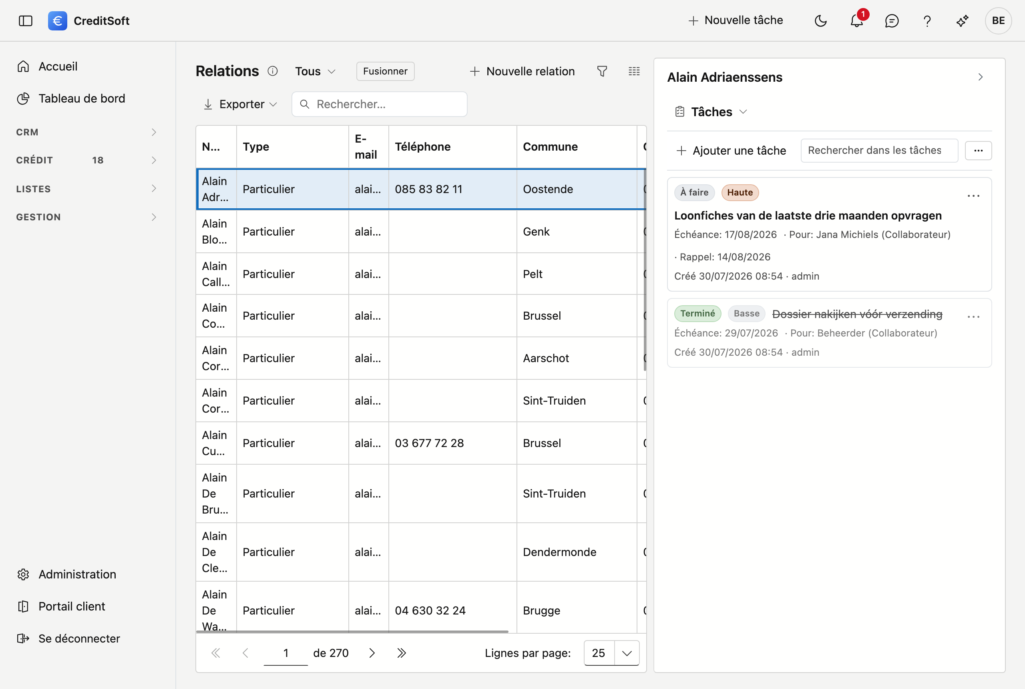Go to next page of relations
The height and width of the screenshot is (689, 1025).
[372, 653]
